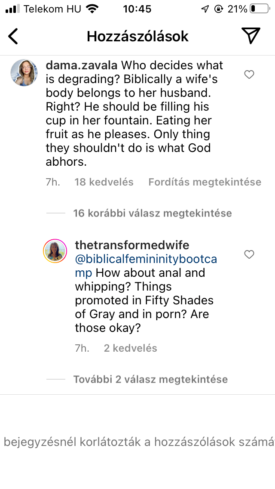Like thetransformedwife's reply with the heart
Screen dimensions: 275x489
[x=249, y=255]
